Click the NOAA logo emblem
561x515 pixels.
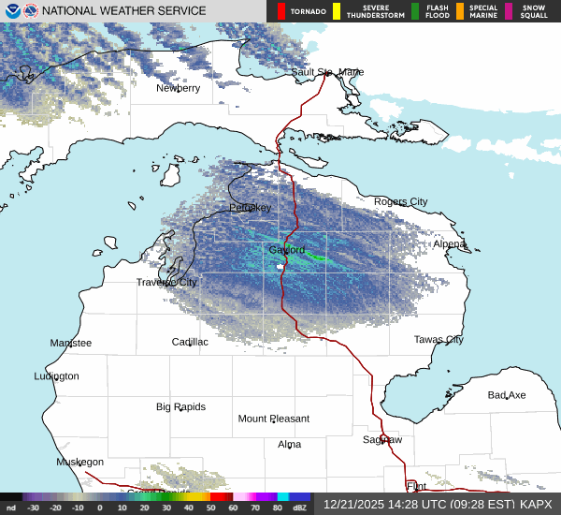coord(11,11)
